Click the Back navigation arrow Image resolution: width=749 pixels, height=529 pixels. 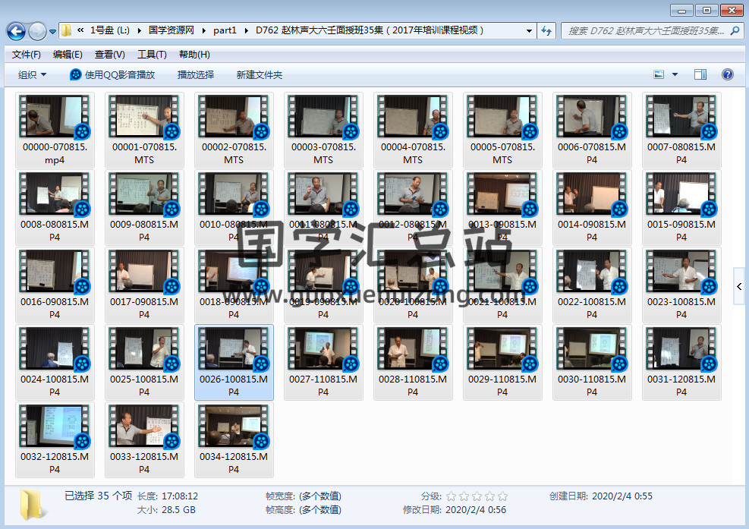tap(16, 31)
